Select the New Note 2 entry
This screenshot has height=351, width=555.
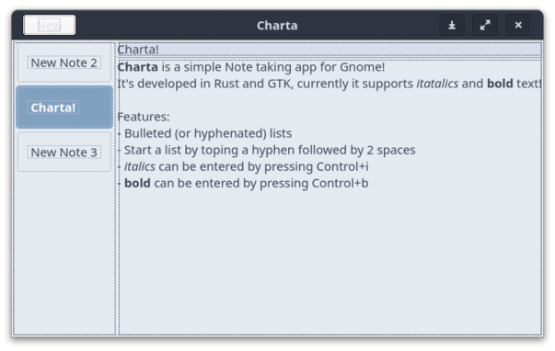point(64,62)
